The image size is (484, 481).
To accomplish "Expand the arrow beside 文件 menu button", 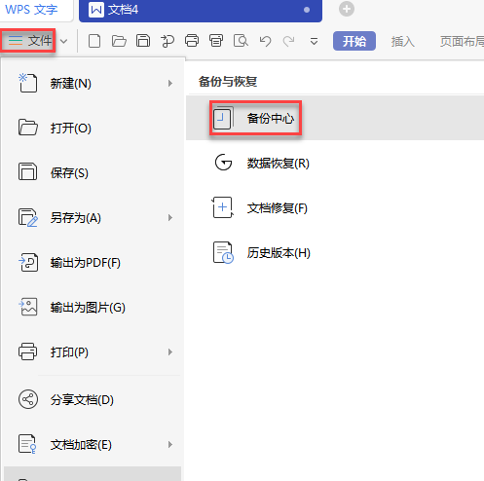I will click(64, 42).
